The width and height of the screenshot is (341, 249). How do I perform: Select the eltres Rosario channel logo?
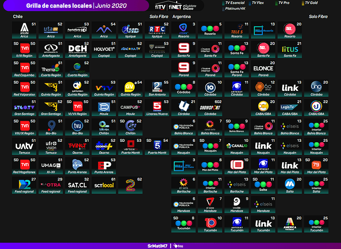coord(183,29)
